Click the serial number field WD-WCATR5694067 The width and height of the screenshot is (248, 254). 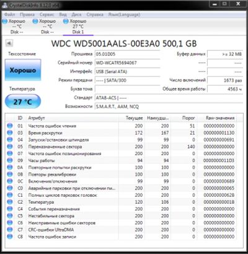pos(127,63)
